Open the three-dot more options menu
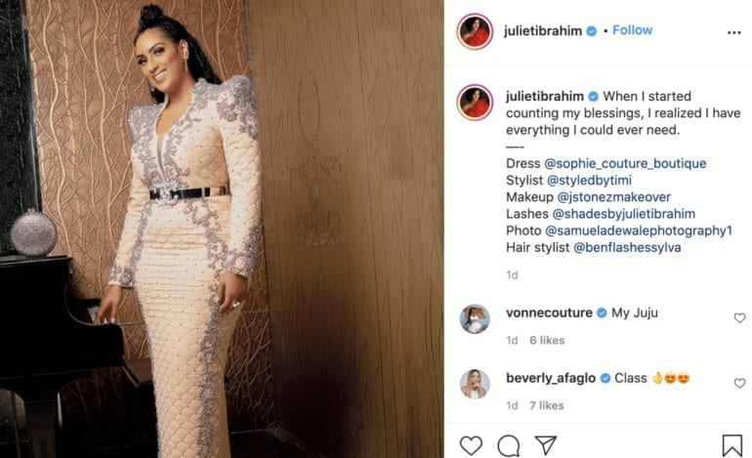 pos(733,32)
